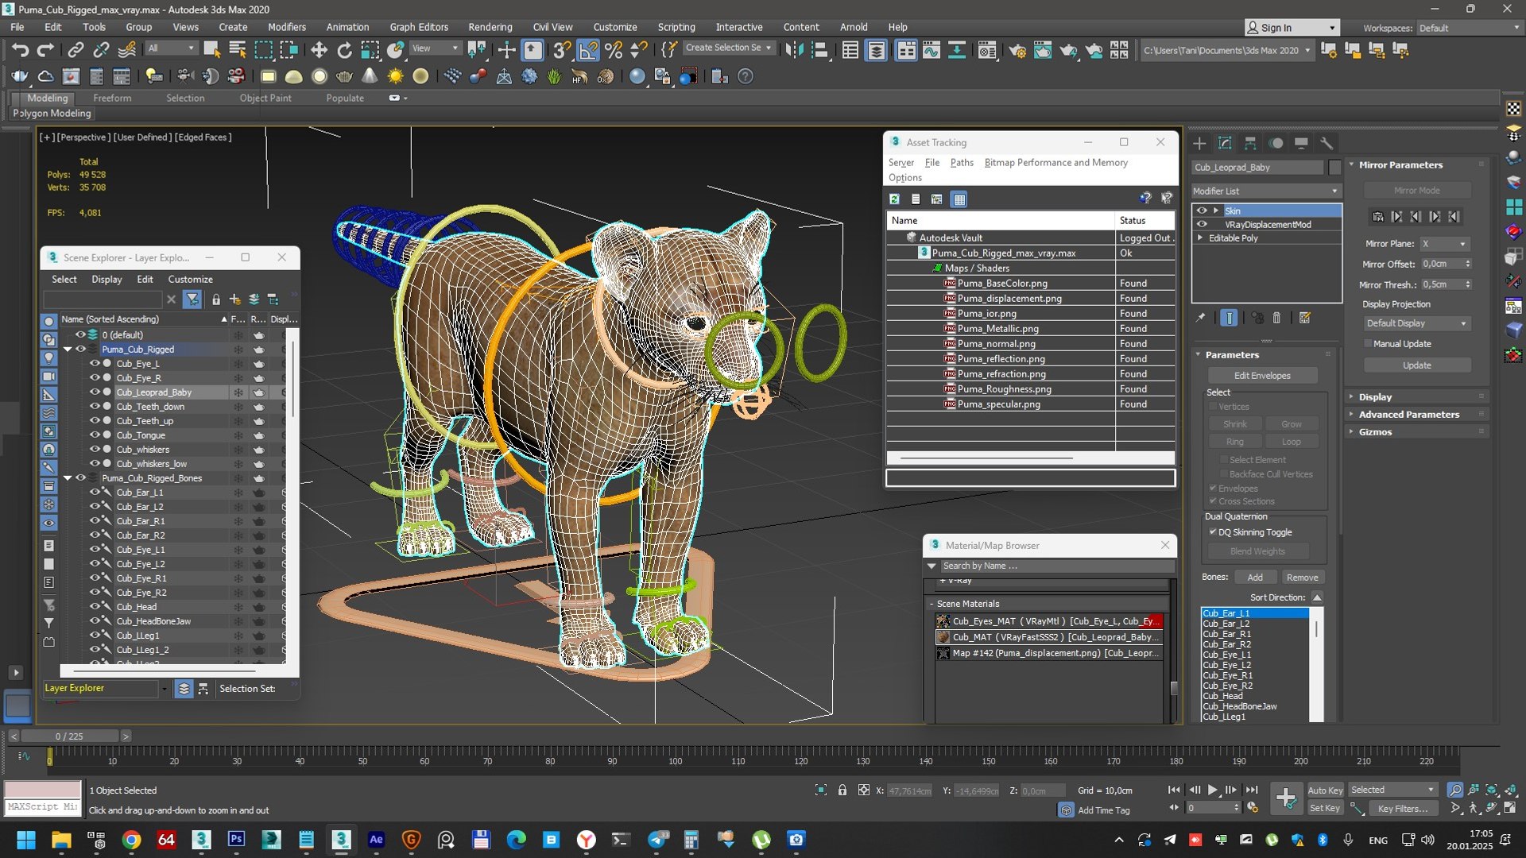Open Paths menu in Asset Tracking
This screenshot has width=1526, height=858.
coord(962,162)
